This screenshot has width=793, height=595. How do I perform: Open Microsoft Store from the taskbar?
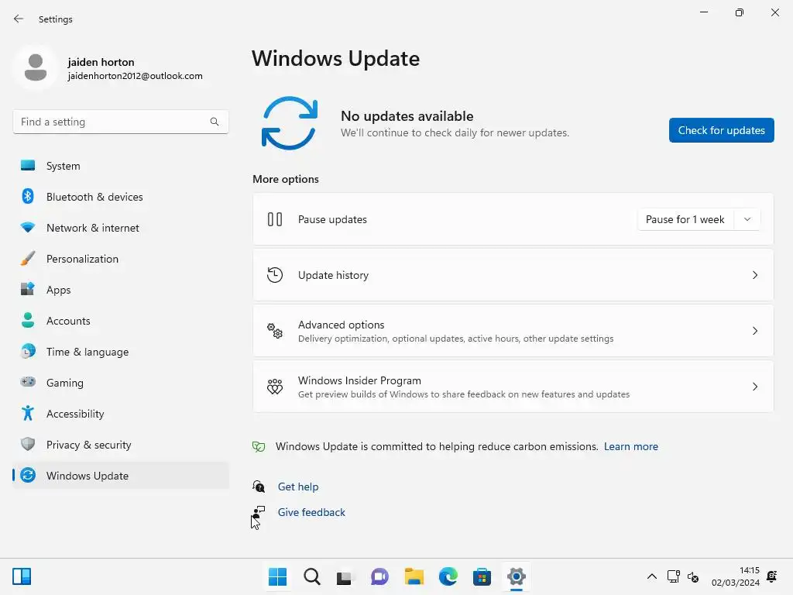pyautogui.click(x=482, y=576)
